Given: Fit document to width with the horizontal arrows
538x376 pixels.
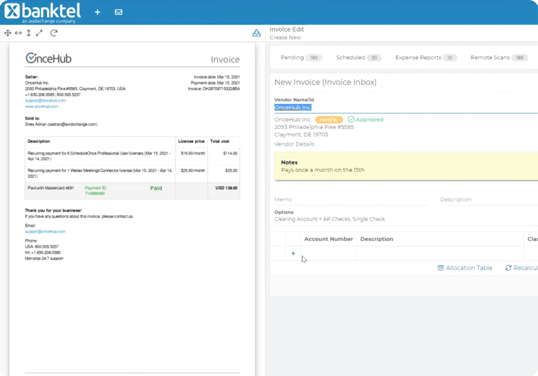Looking at the screenshot, I should 18,33.
